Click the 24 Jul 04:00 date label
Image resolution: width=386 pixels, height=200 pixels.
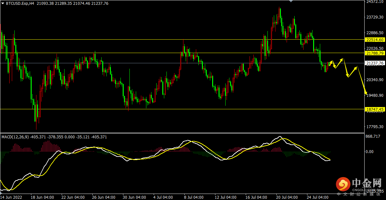(x=318, y=197)
